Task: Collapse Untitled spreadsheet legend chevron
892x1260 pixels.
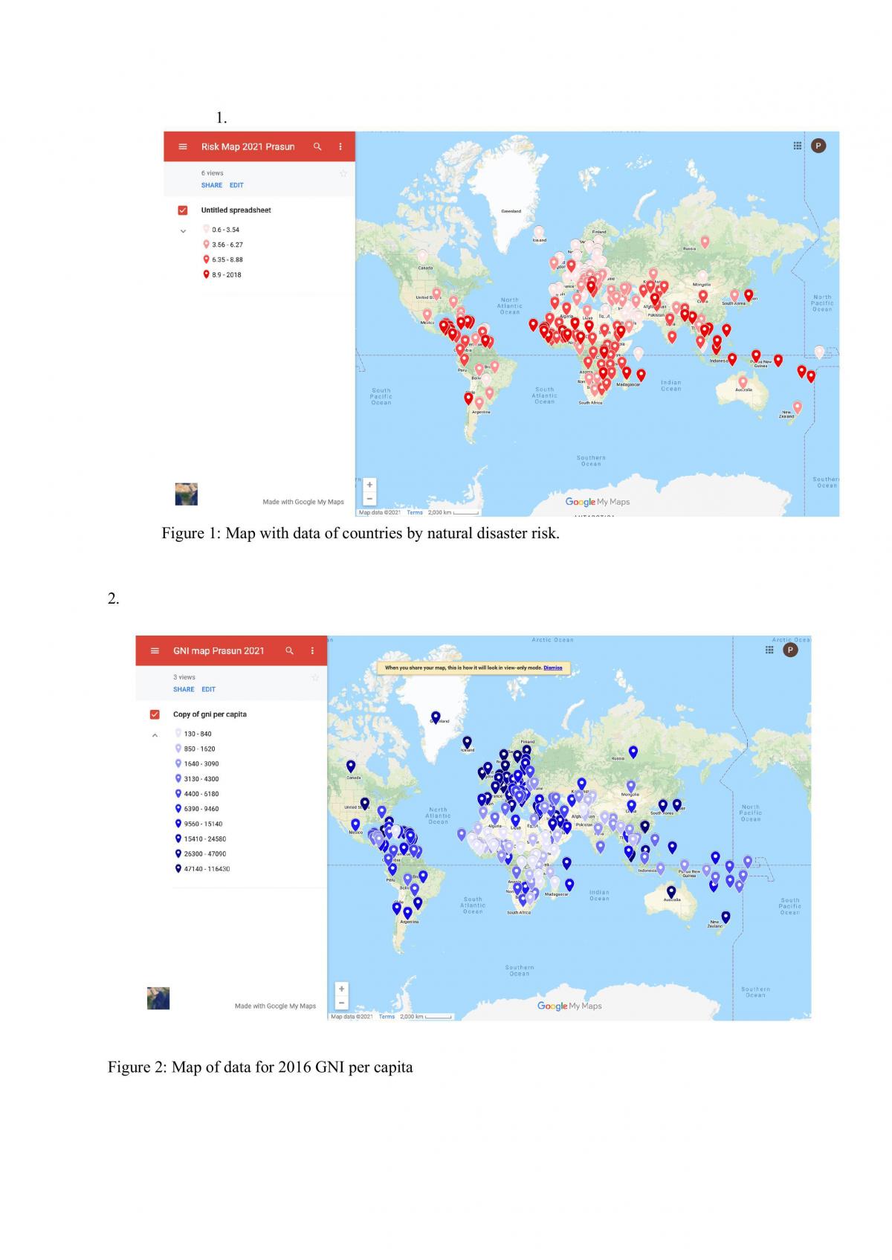Action: click(x=184, y=231)
